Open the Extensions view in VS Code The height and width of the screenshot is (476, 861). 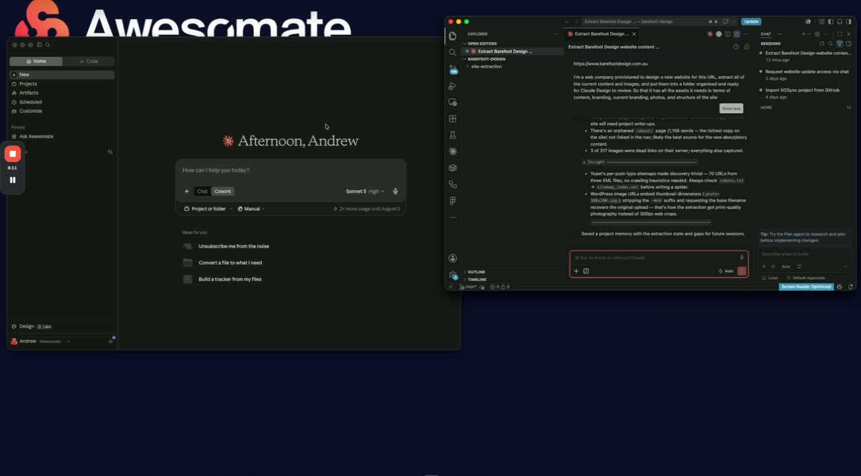(452, 118)
